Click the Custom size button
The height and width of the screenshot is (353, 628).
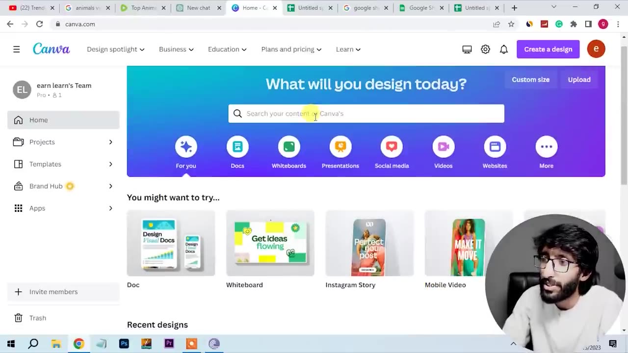pyautogui.click(x=530, y=79)
